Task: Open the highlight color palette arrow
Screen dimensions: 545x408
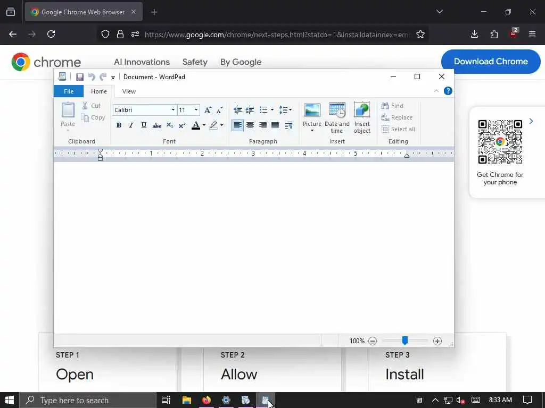Action: point(222,125)
